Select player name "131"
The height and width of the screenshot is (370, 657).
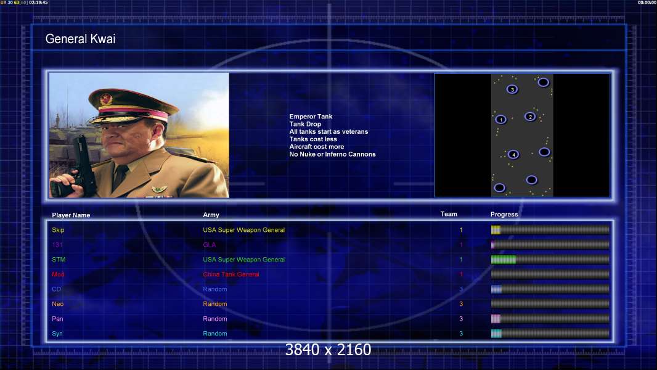point(57,245)
